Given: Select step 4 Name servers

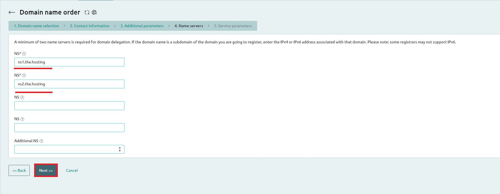Looking at the screenshot, I should (x=189, y=26).
